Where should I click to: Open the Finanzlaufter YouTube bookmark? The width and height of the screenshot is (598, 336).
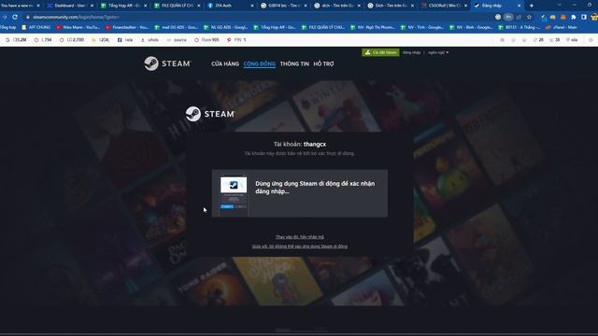click(127, 27)
